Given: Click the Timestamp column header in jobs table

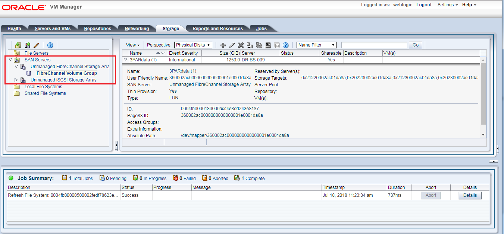Looking at the screenshot, I should coord(354,187).
